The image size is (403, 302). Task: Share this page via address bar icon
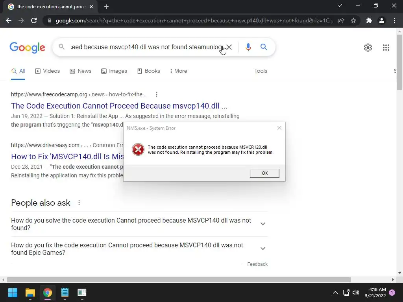pyautogui.click(x=341, y=20)
